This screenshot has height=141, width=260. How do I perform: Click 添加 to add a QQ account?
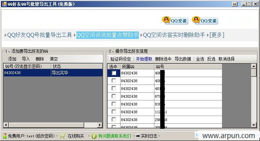(12, 59)
